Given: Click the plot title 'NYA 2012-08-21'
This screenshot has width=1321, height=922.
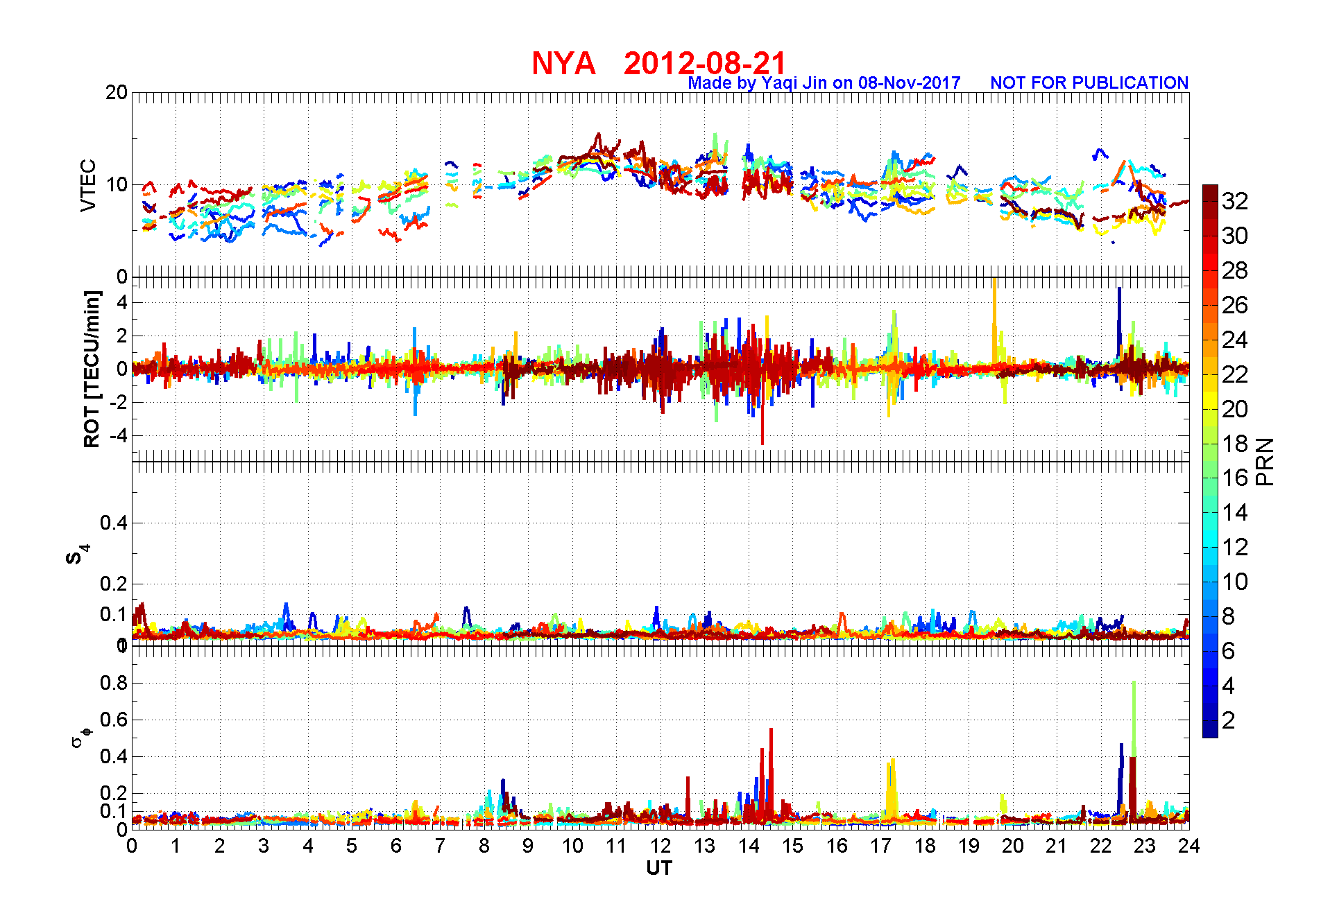Looking at the screenshot, I should click(x=659, y=63).
